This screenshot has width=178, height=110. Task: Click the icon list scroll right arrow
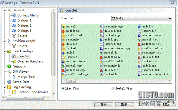(170, 81)
